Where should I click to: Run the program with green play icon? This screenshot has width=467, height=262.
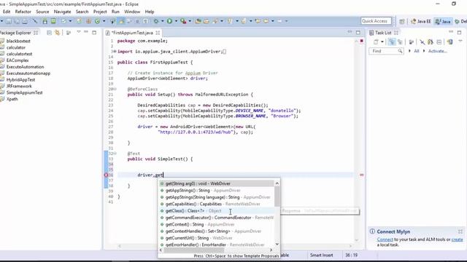[169, 21]
